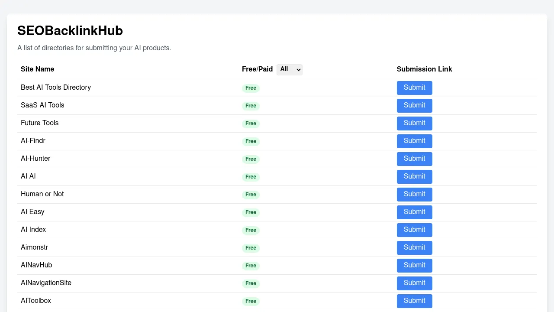
Task: Click Submit button for Future Tools
Action: (414, 123)
